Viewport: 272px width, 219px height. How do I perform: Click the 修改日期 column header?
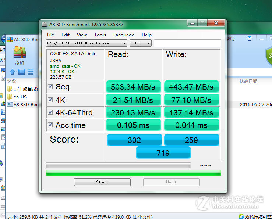click(248, 81)
